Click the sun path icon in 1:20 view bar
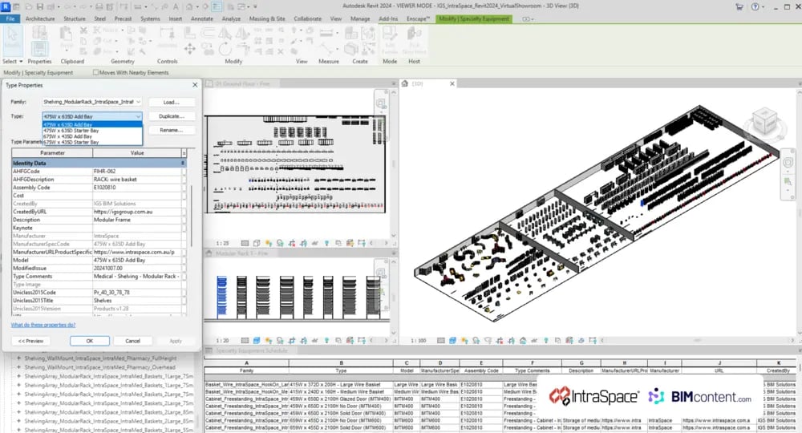 point(269,340)
